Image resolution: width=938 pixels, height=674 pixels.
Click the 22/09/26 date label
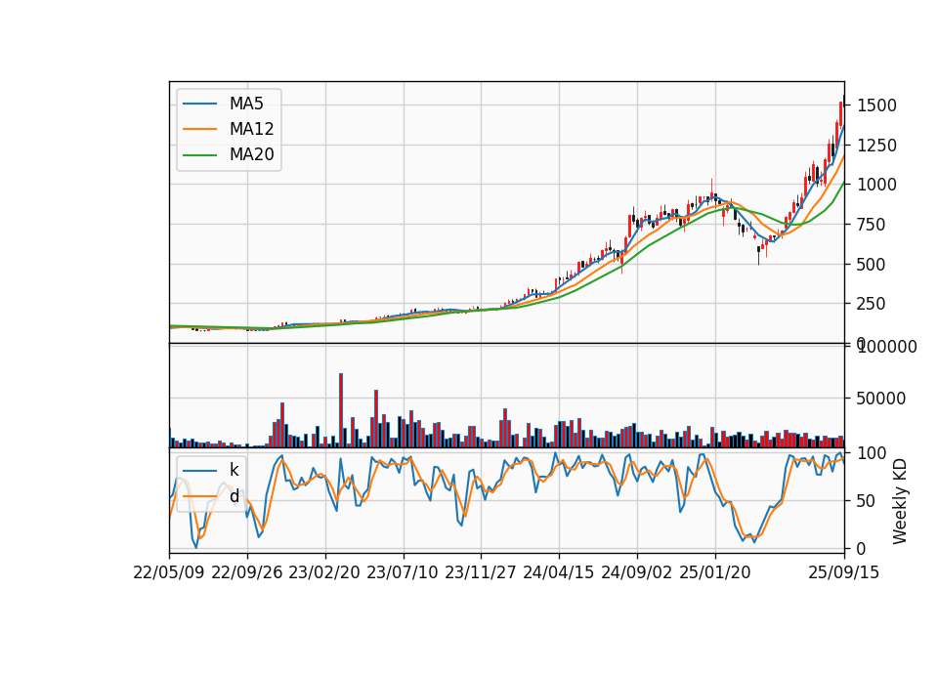247,573
